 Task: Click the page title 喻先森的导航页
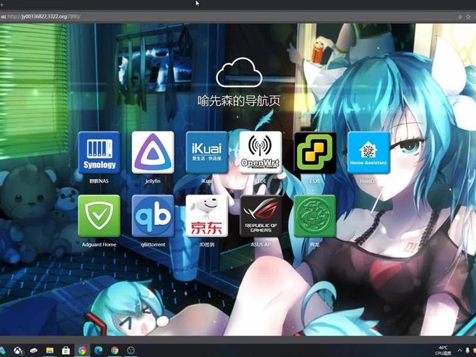pos(239,101)
